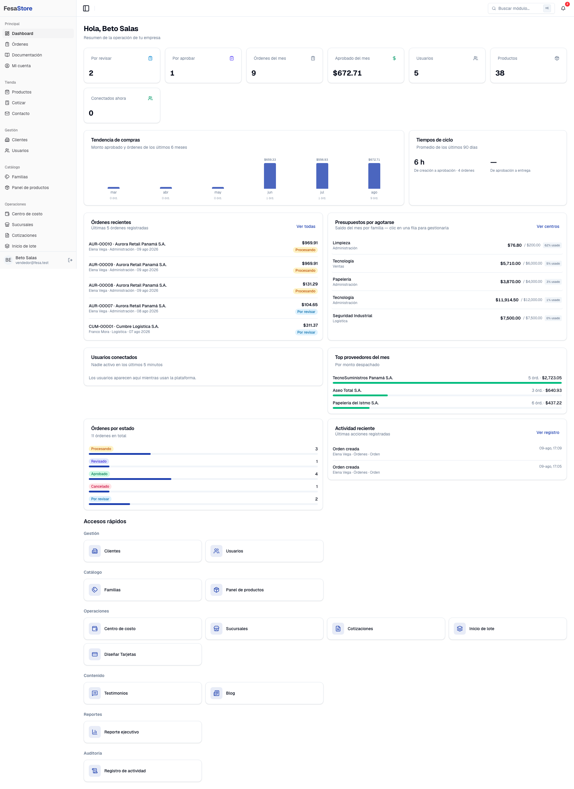Click the Aprobado status progress bar
574x789 pixels.
(203, 479)
